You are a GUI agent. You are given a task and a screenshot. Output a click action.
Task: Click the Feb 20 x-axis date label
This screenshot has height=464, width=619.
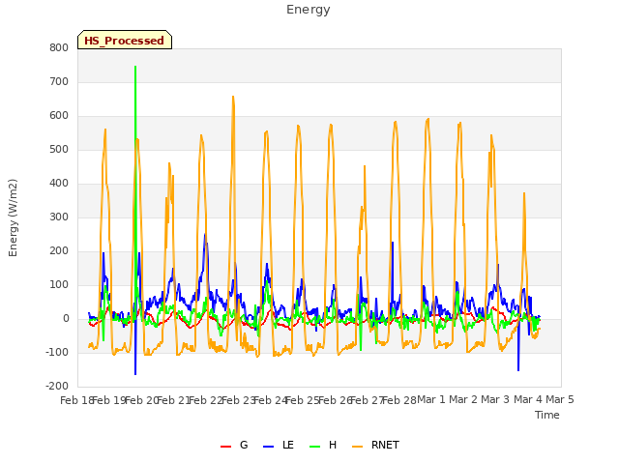click(142, 400)
